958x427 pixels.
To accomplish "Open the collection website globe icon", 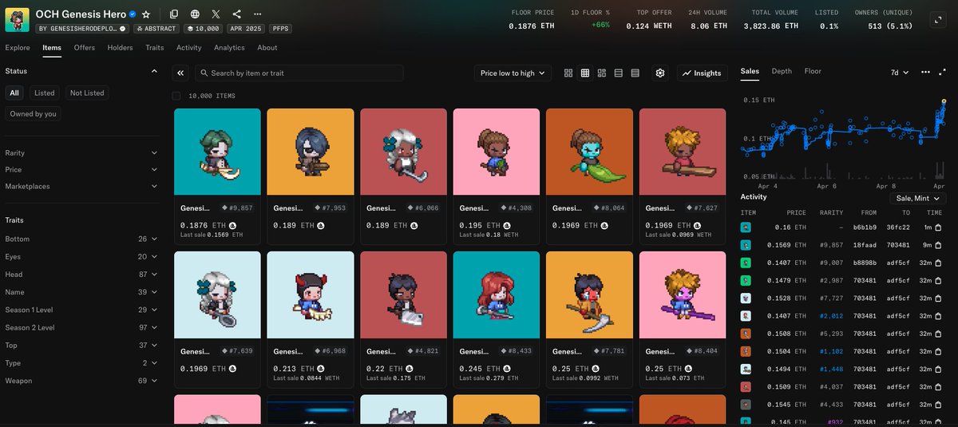I will (x=196, y=14).
